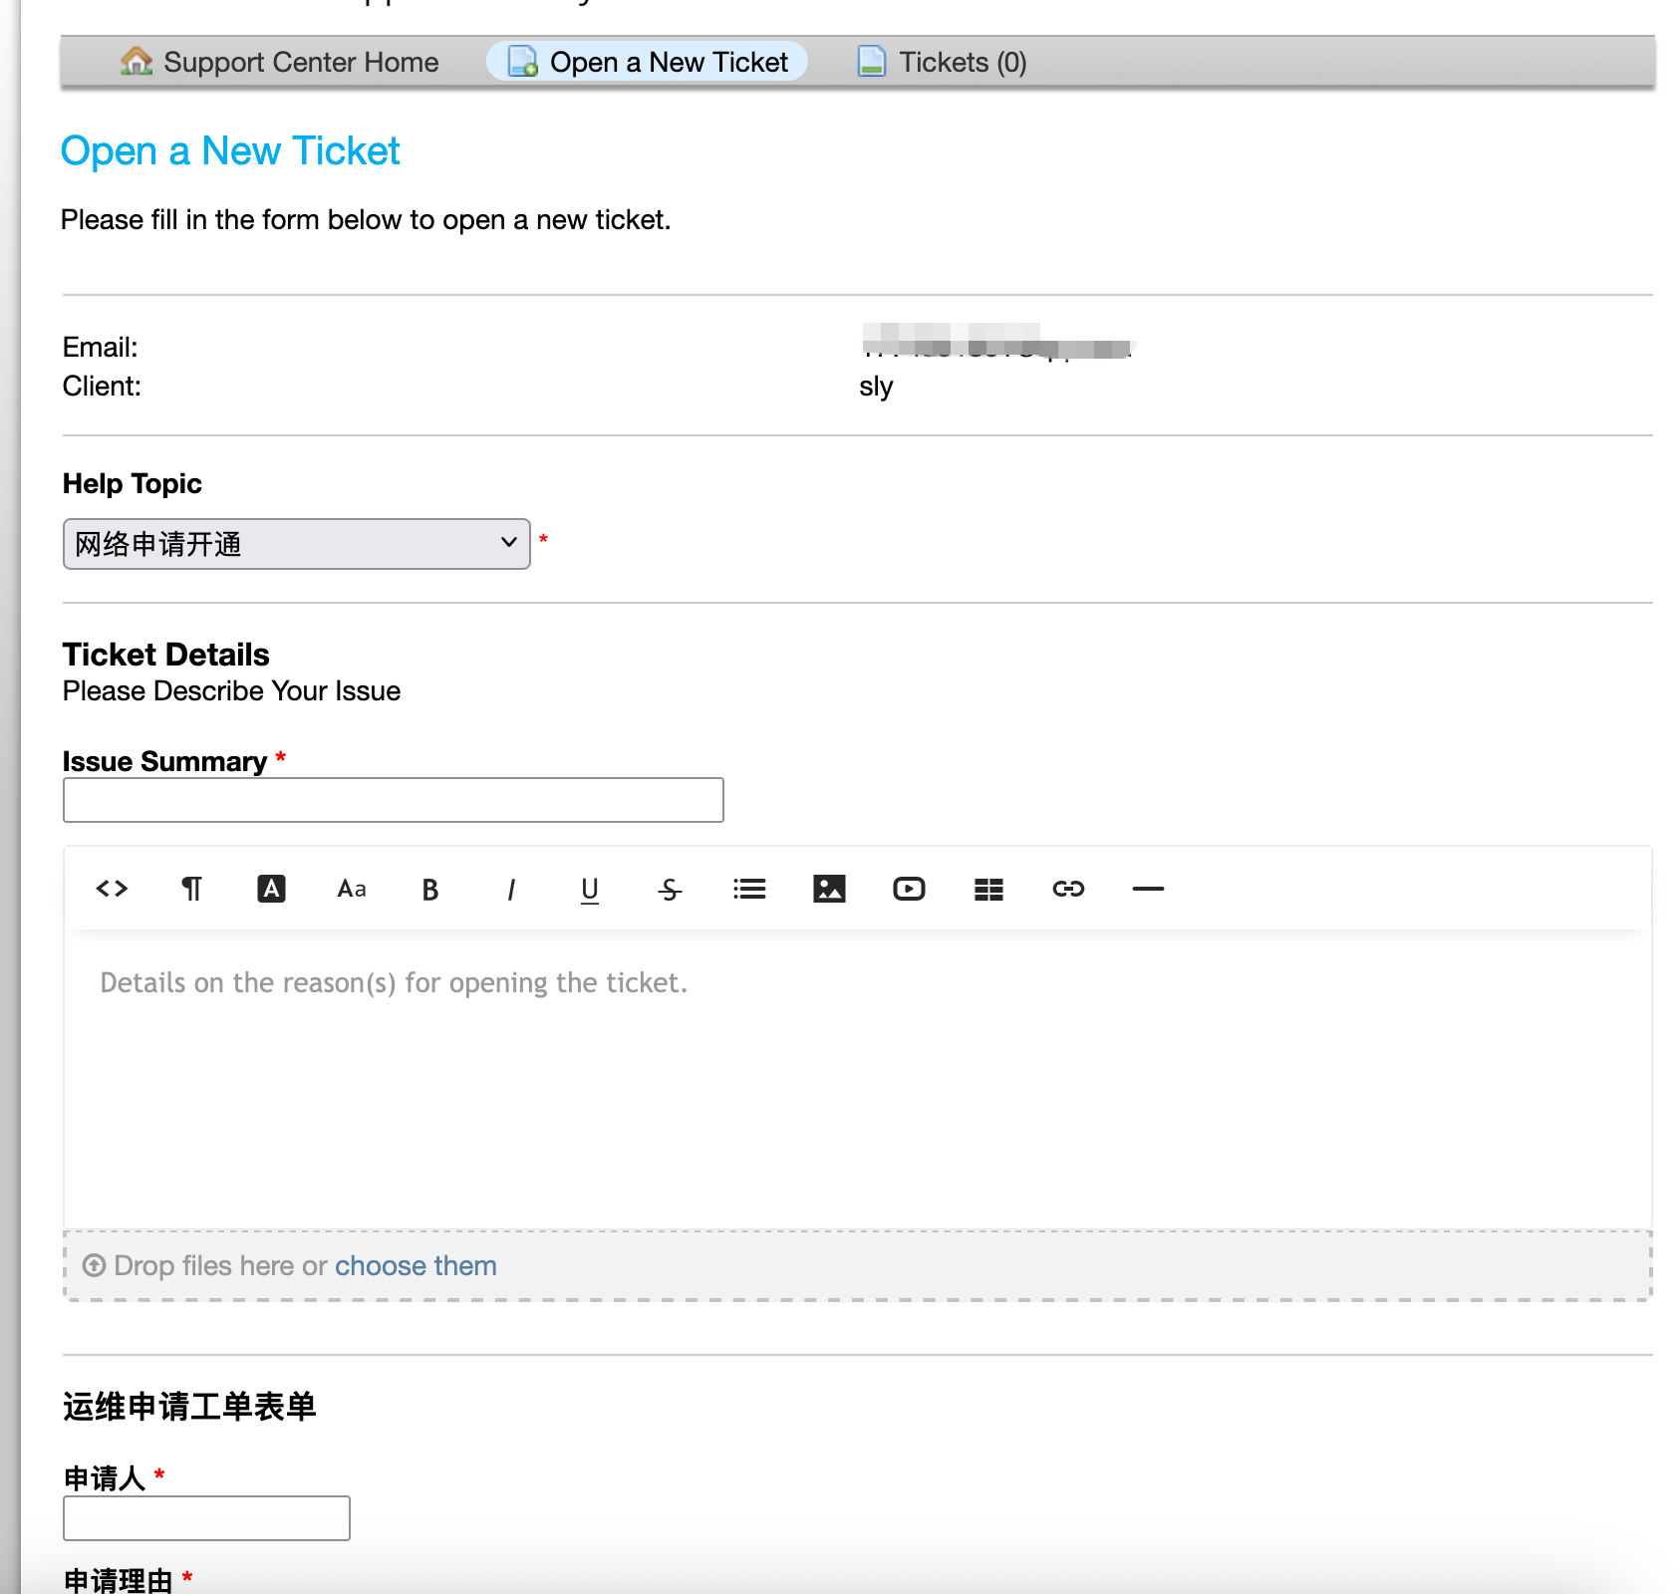This screenshot has width=1680, height=1594.
Task: Insert a bulleted list
Action: coord(749,889)
